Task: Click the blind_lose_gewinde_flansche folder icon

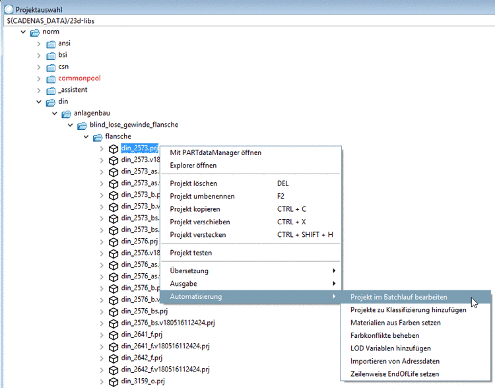Action: pos(82,125)
